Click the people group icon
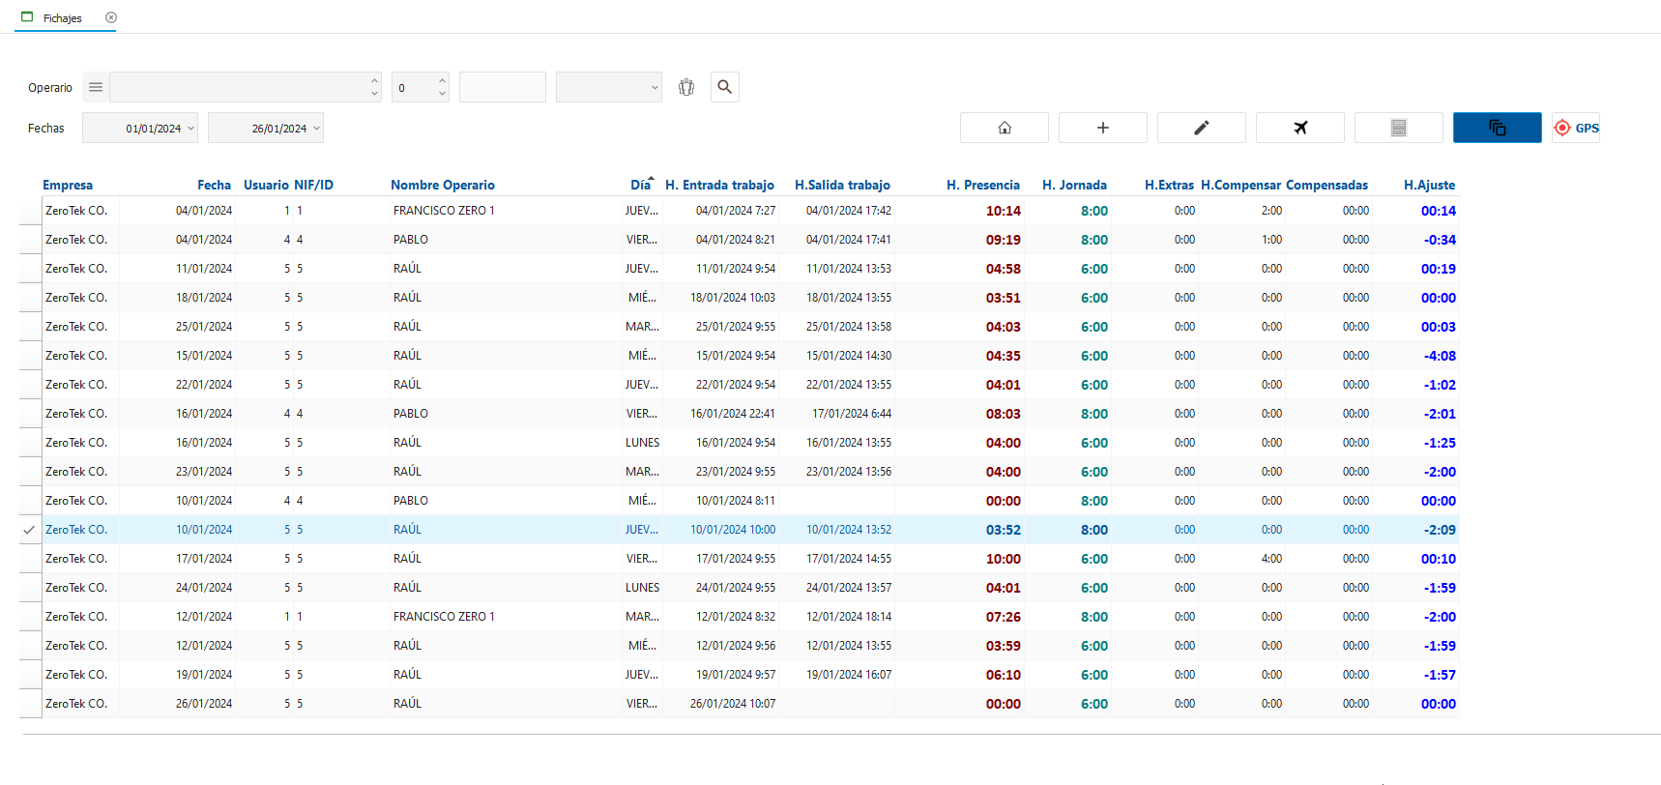 pos(686,87)
